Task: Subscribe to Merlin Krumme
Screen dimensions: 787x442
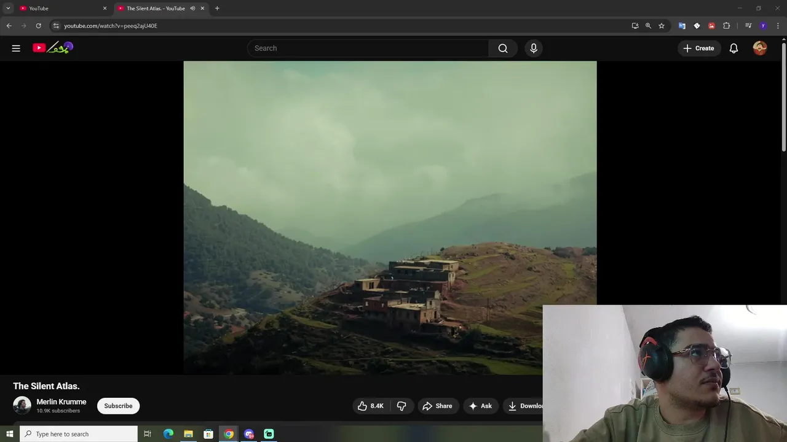Action: 118,406
